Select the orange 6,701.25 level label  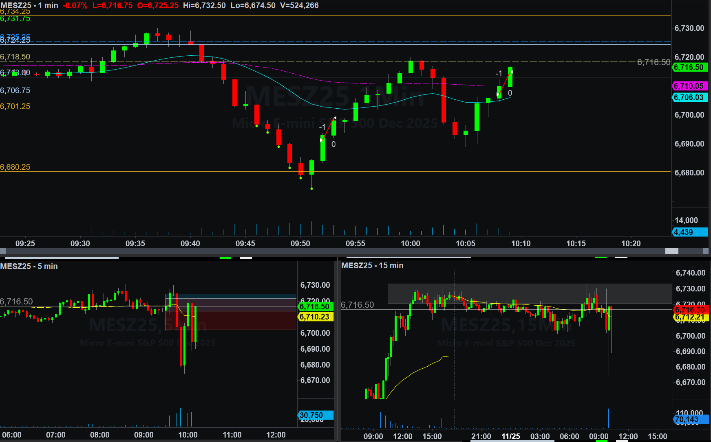coord(15,107)
